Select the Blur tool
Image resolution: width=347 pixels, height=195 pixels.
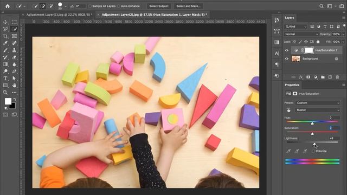(x=15, y=64)
